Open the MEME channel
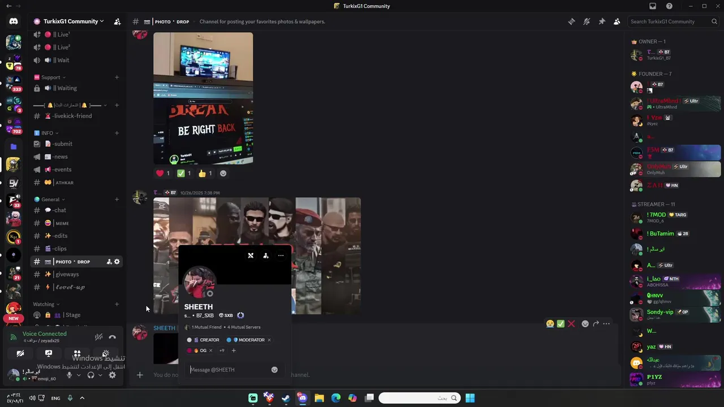The height and width of the screenshot is (407, 724). point(76,223)
